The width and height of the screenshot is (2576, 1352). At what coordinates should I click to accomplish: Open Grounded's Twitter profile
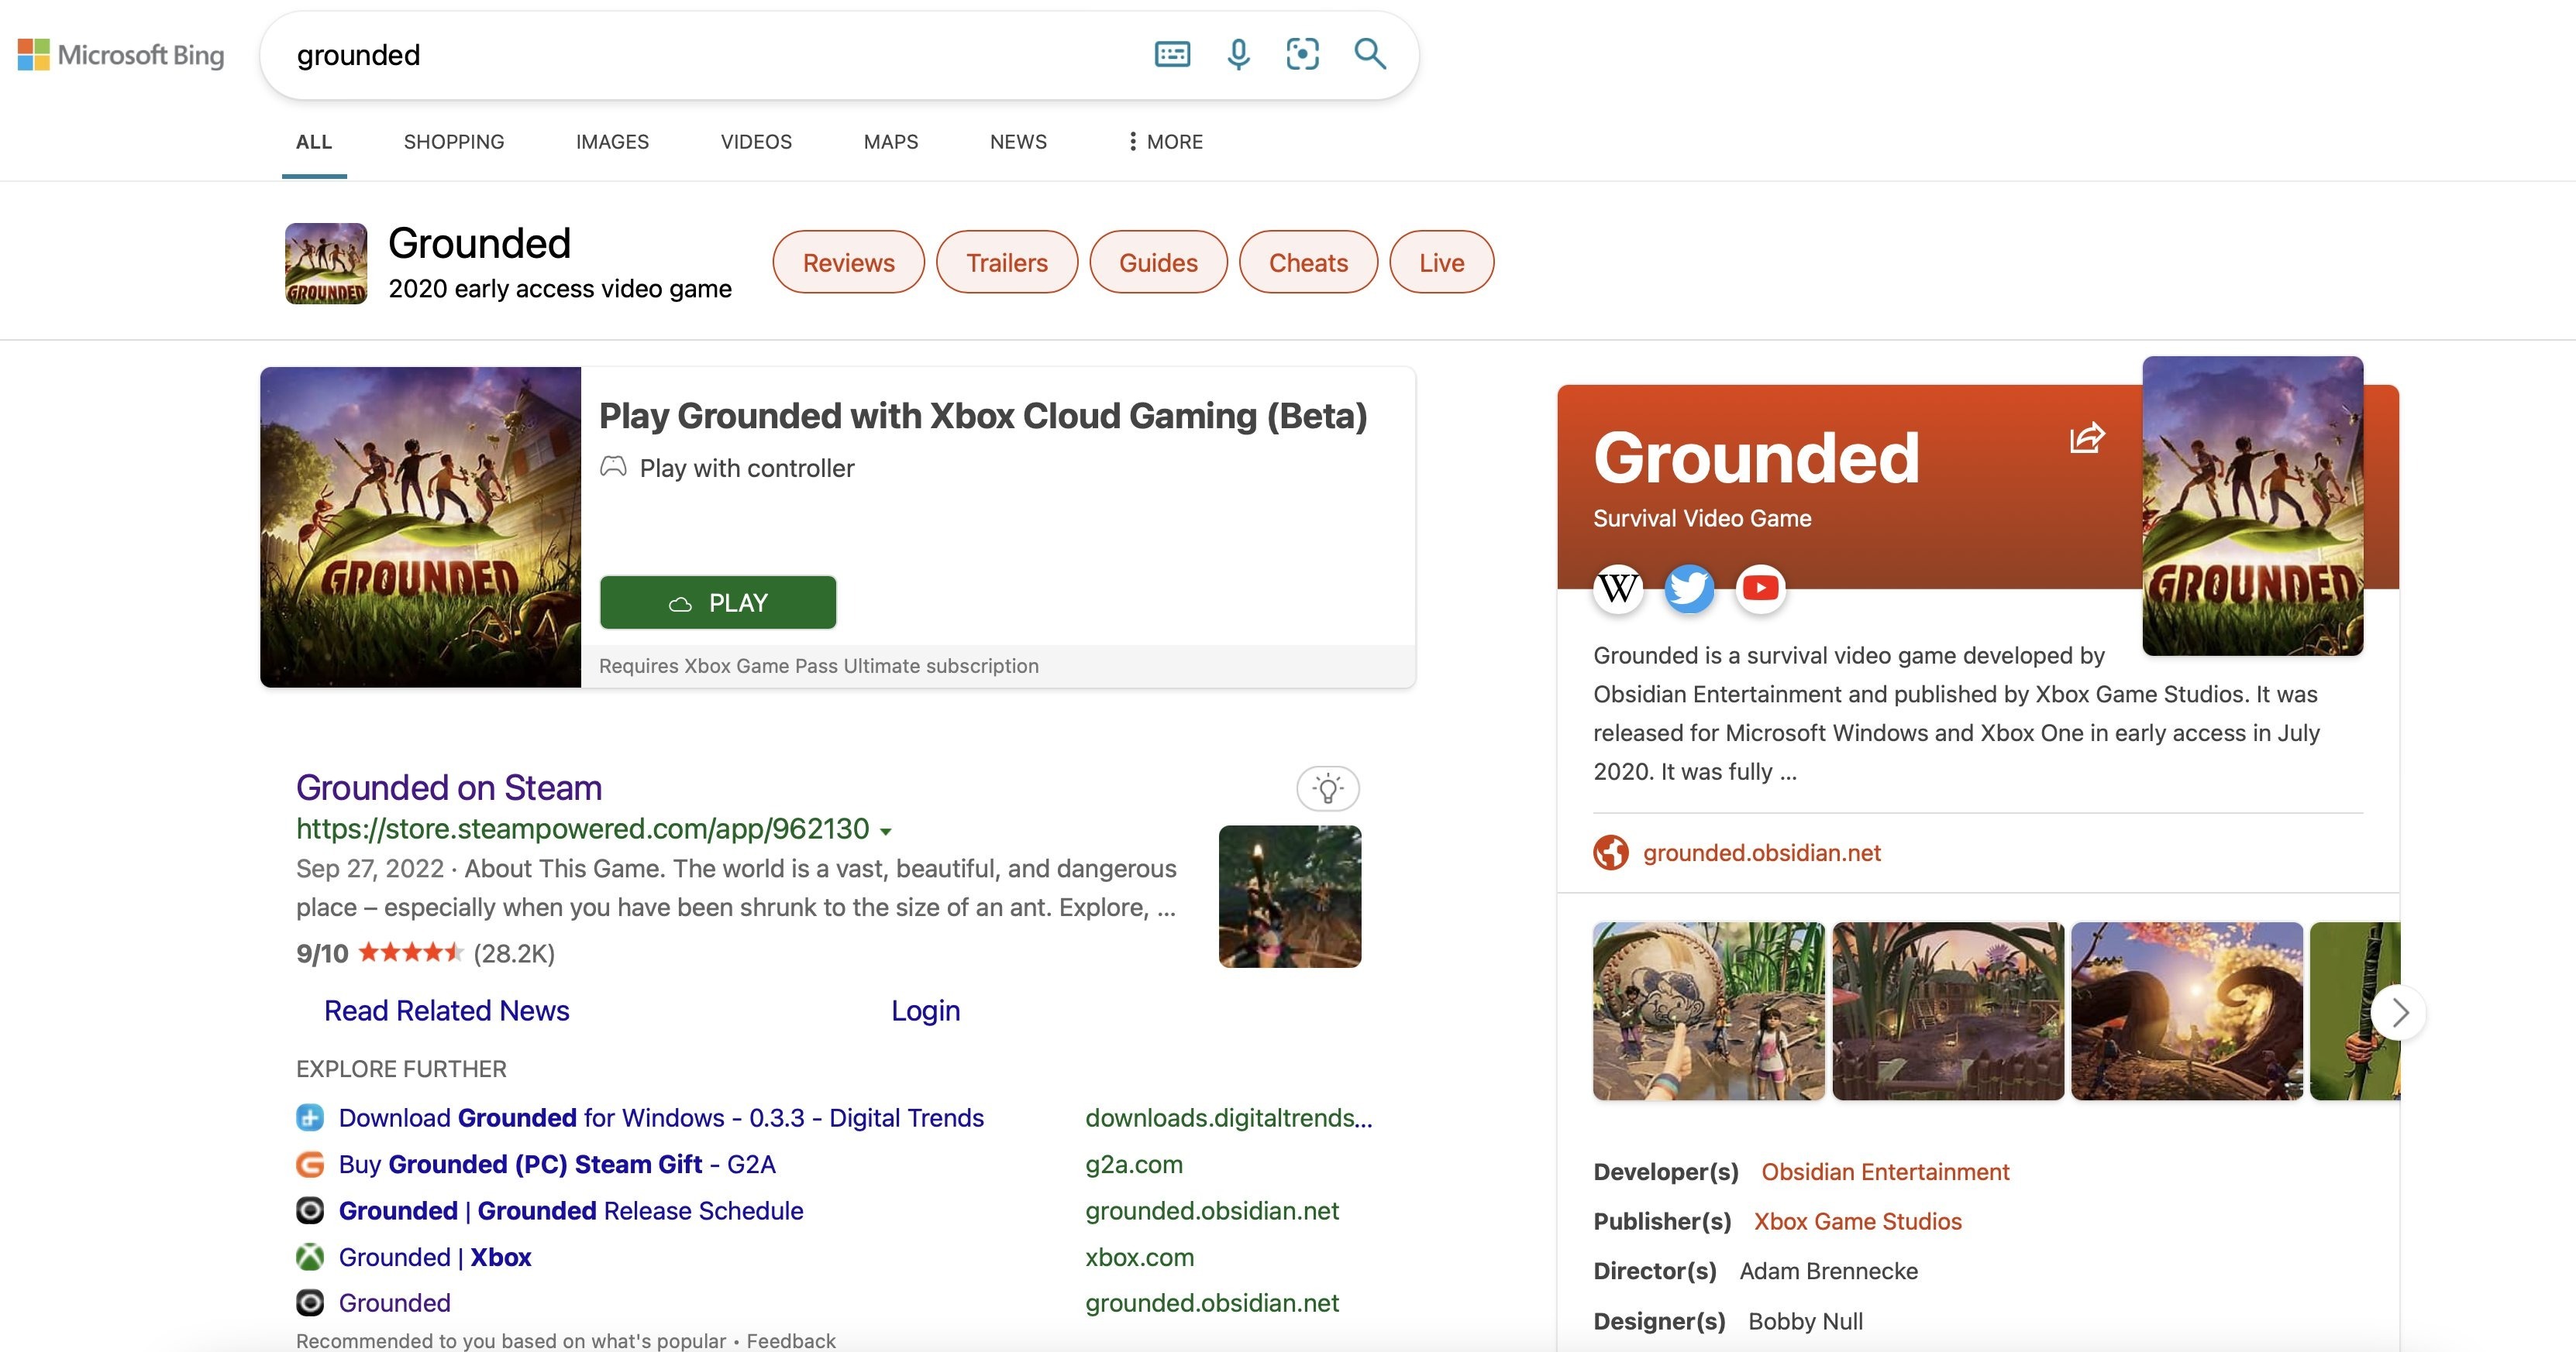point(1689,589)
